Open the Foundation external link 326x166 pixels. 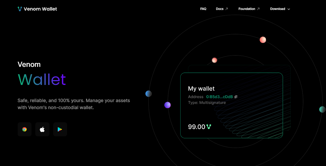(x=249, y=9)
